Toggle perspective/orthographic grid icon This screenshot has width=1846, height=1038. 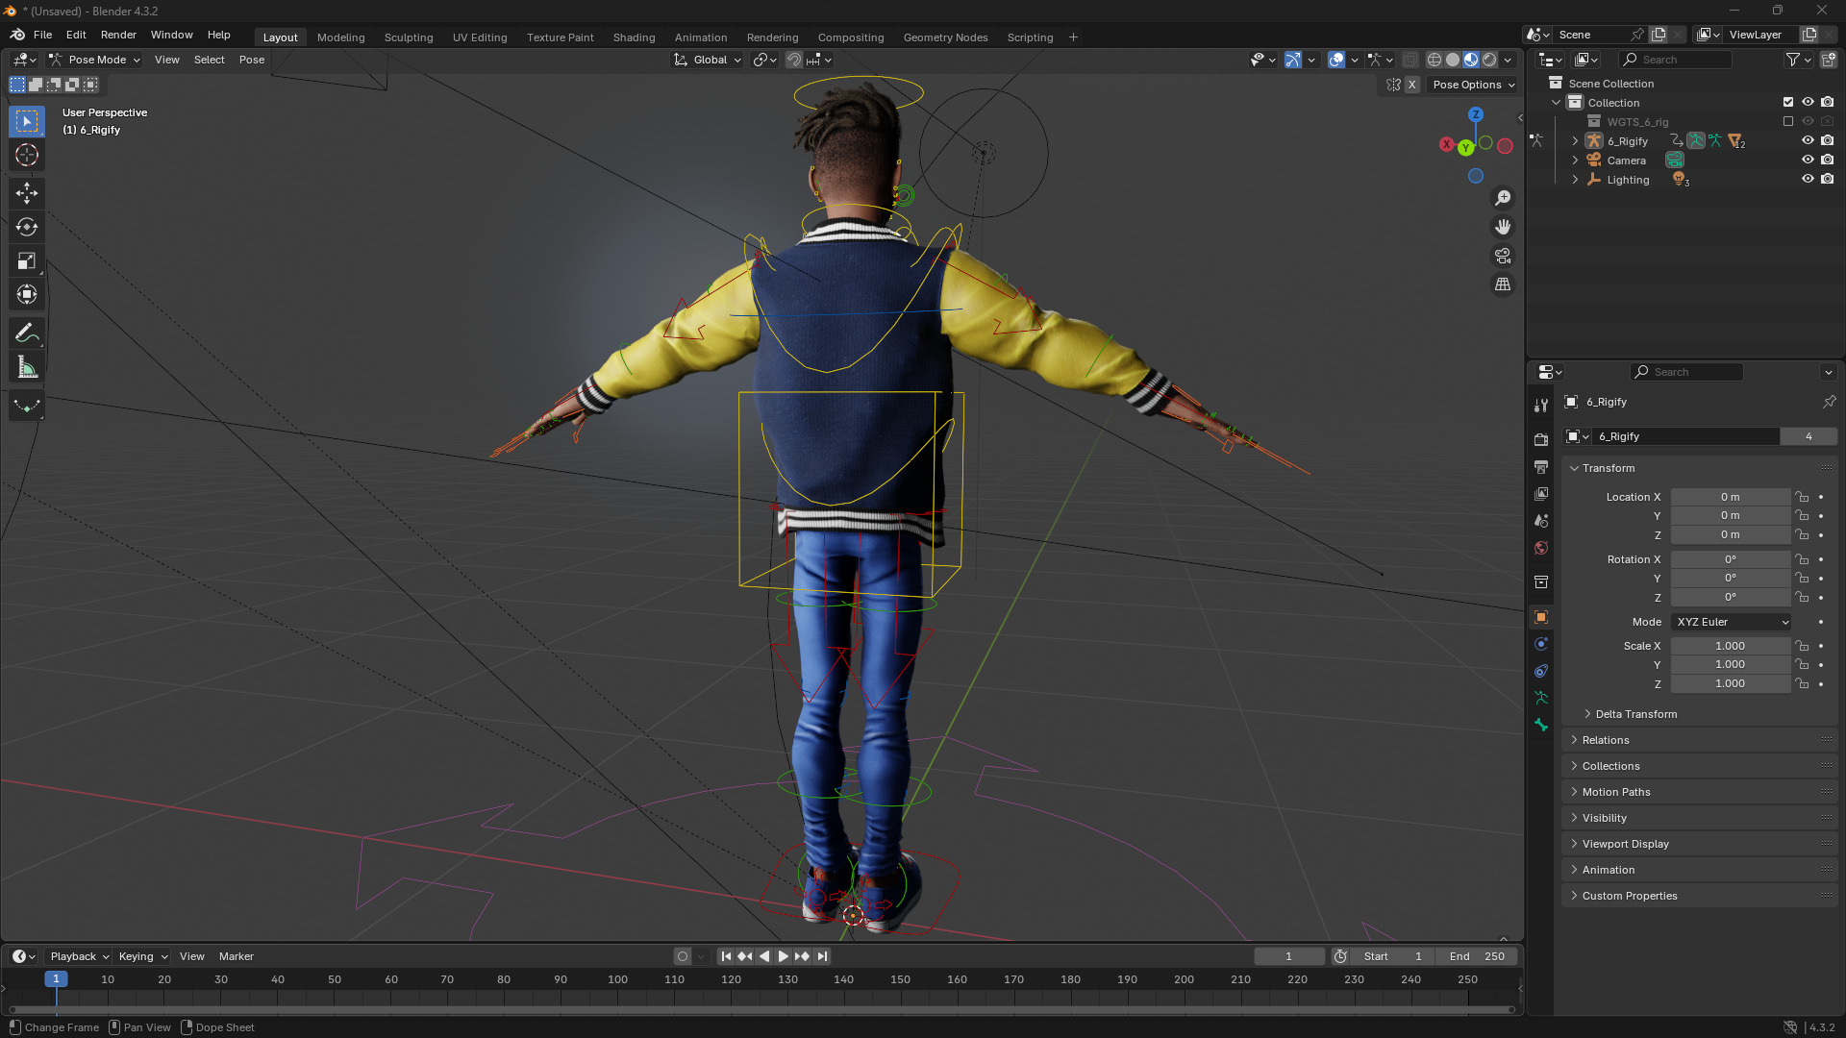click(x=1503, y=284)
